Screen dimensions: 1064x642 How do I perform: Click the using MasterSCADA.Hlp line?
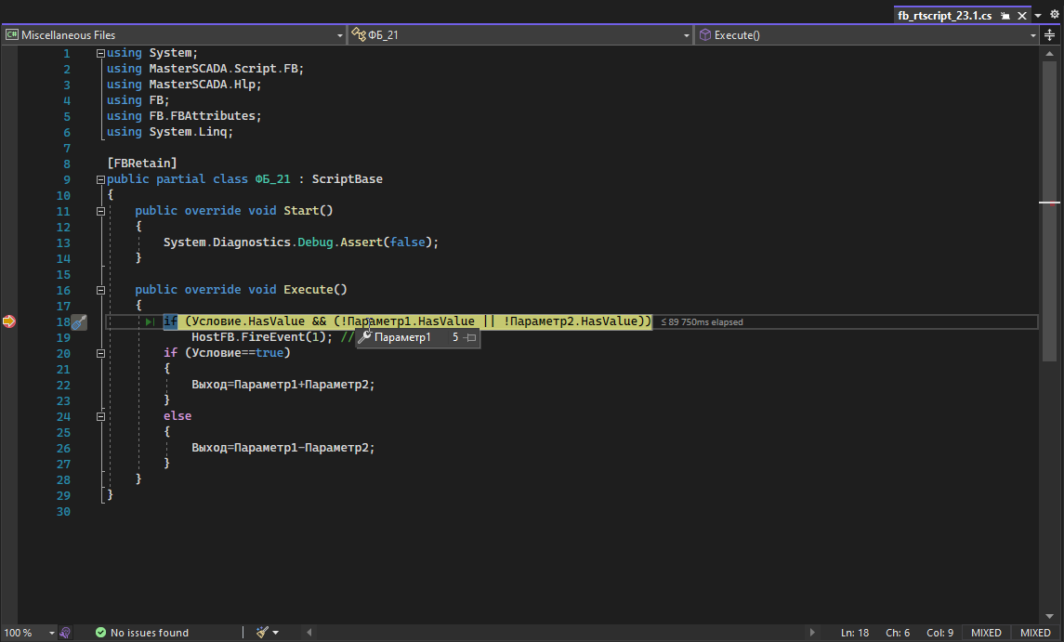(x=184, y=85)
